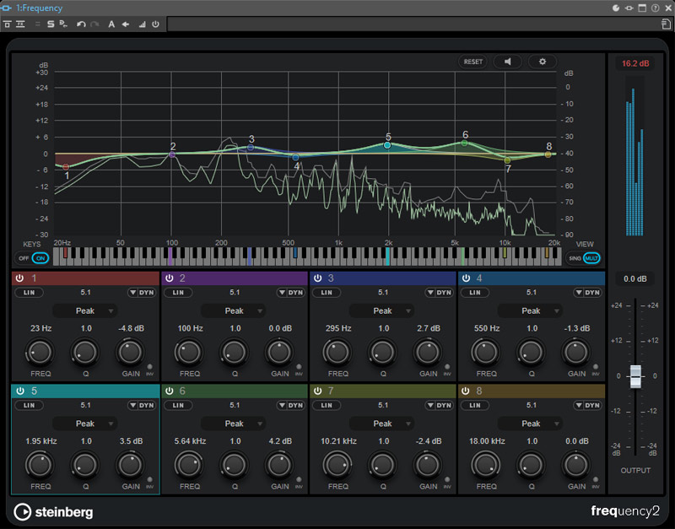Click the plugin bypass power icon in toolbar

tap(156, 24)
